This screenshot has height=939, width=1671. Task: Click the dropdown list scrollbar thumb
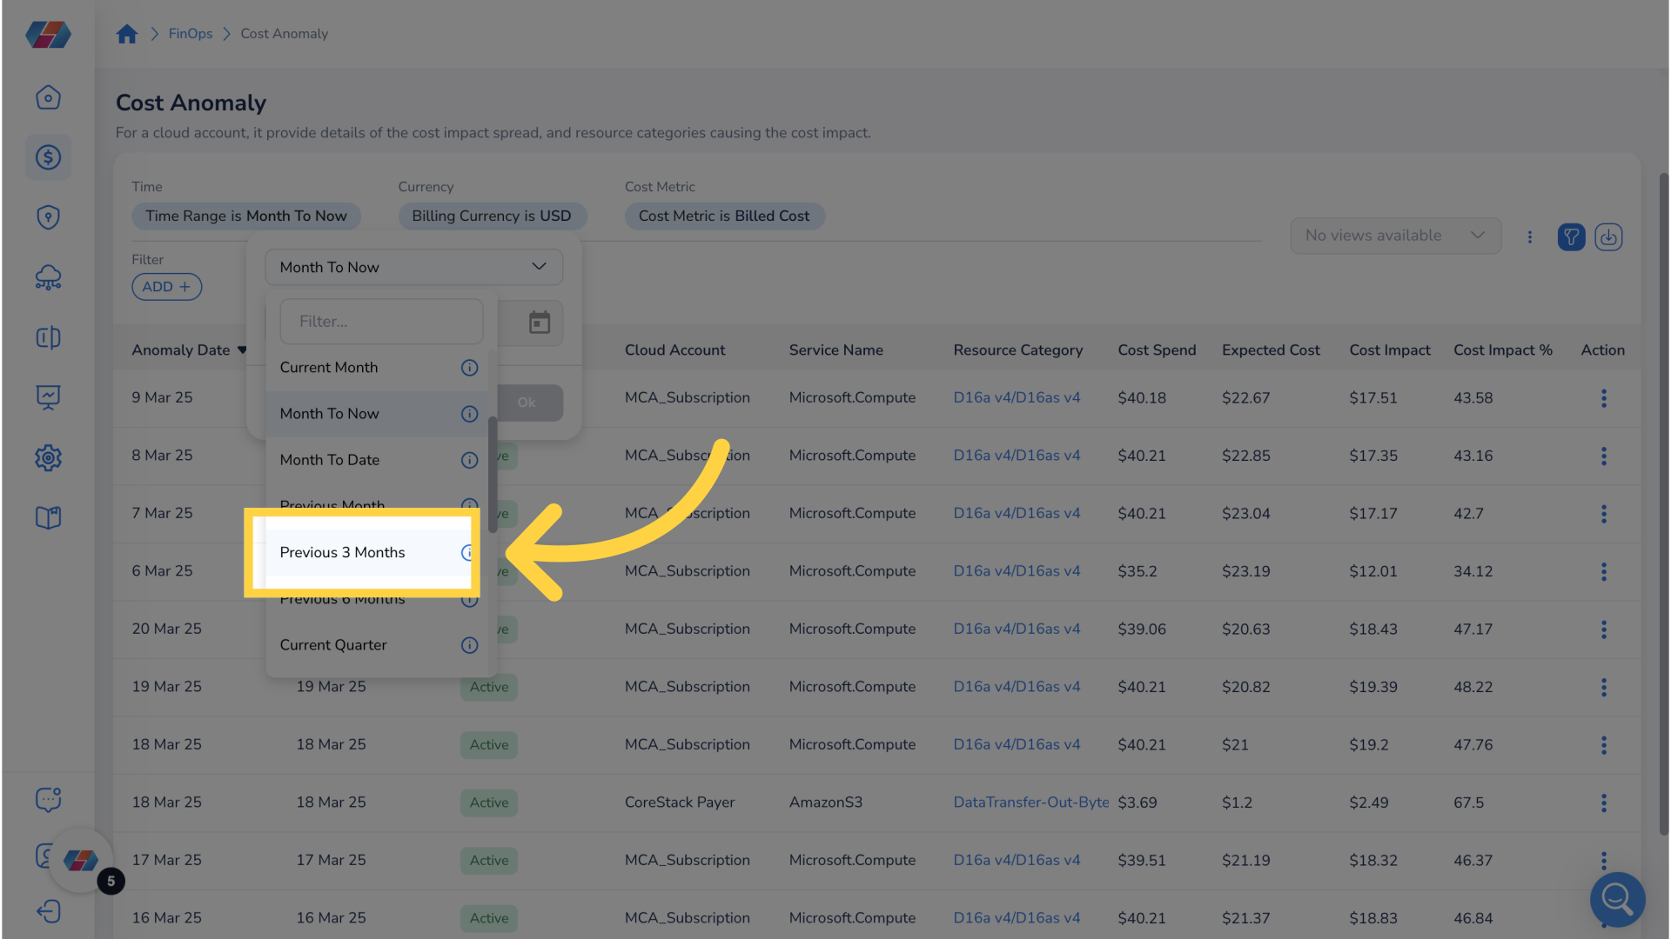tap(493, 474)
